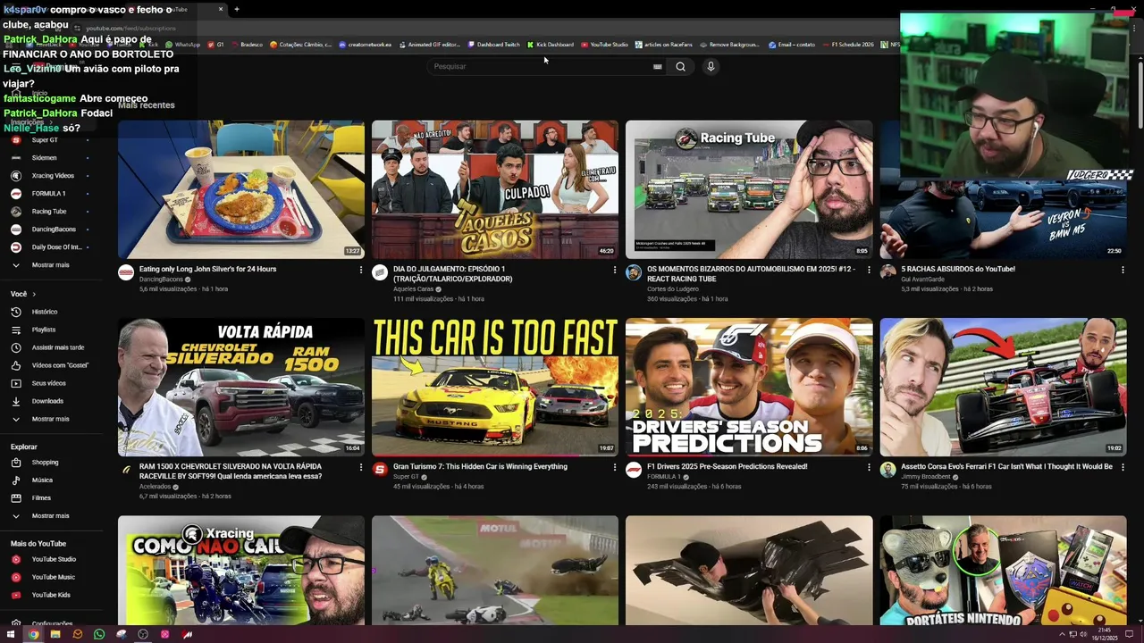The height and width of the screenshot is (643, 1144).
Task: Play the VOLTA RÁPIDA Silverado thumbnail
Action: click(x=241, y=388)
